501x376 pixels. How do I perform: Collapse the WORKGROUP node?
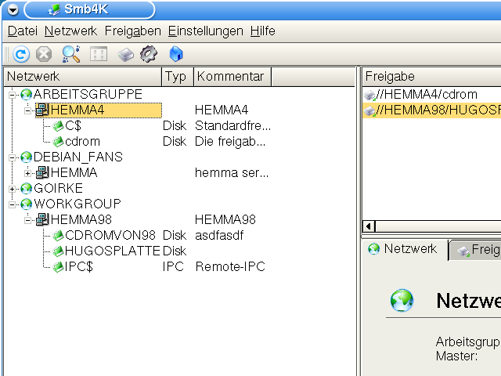coord(12,204)
